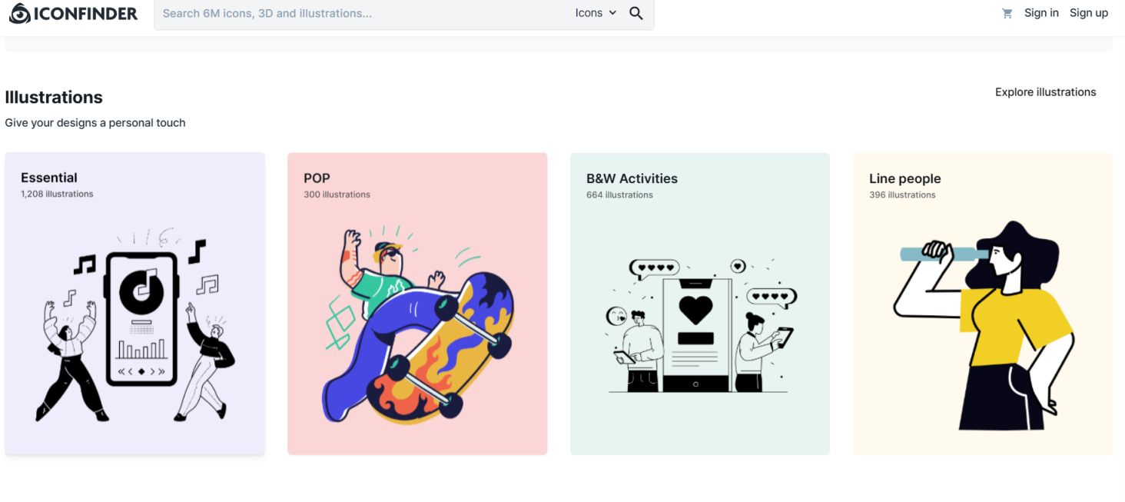Click the Sign in link
1125x502 pixels.
tap(1041, 13)
